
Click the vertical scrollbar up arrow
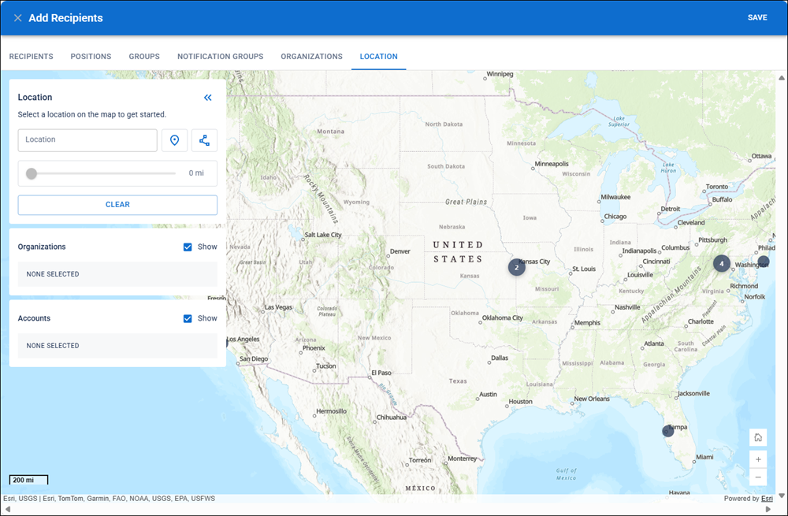[782, 78]
